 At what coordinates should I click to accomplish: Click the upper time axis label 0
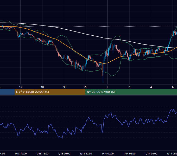108,87
